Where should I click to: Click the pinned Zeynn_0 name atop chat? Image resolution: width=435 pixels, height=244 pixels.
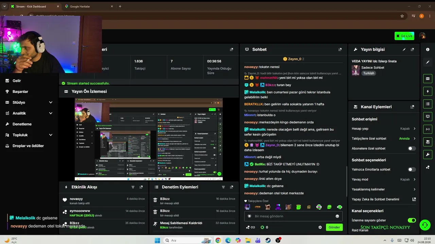pos(295,59)
